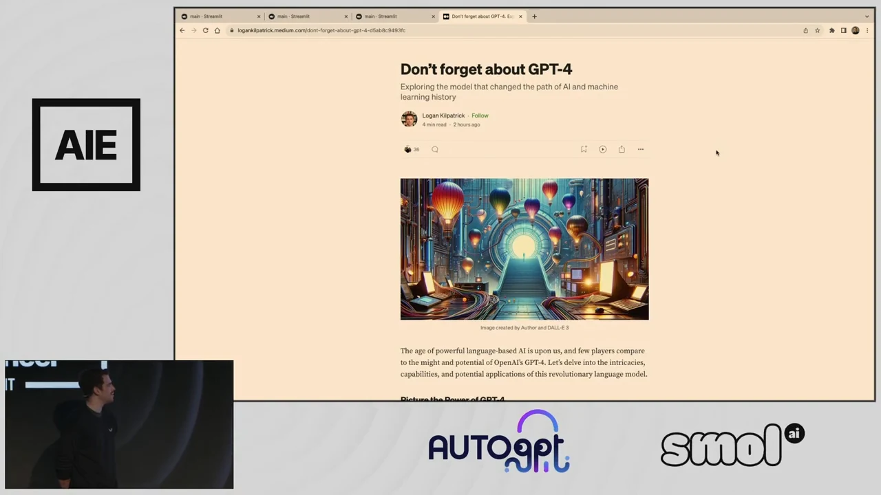Open the browser home page
The image size is (881, 495).
click(217, 30)
